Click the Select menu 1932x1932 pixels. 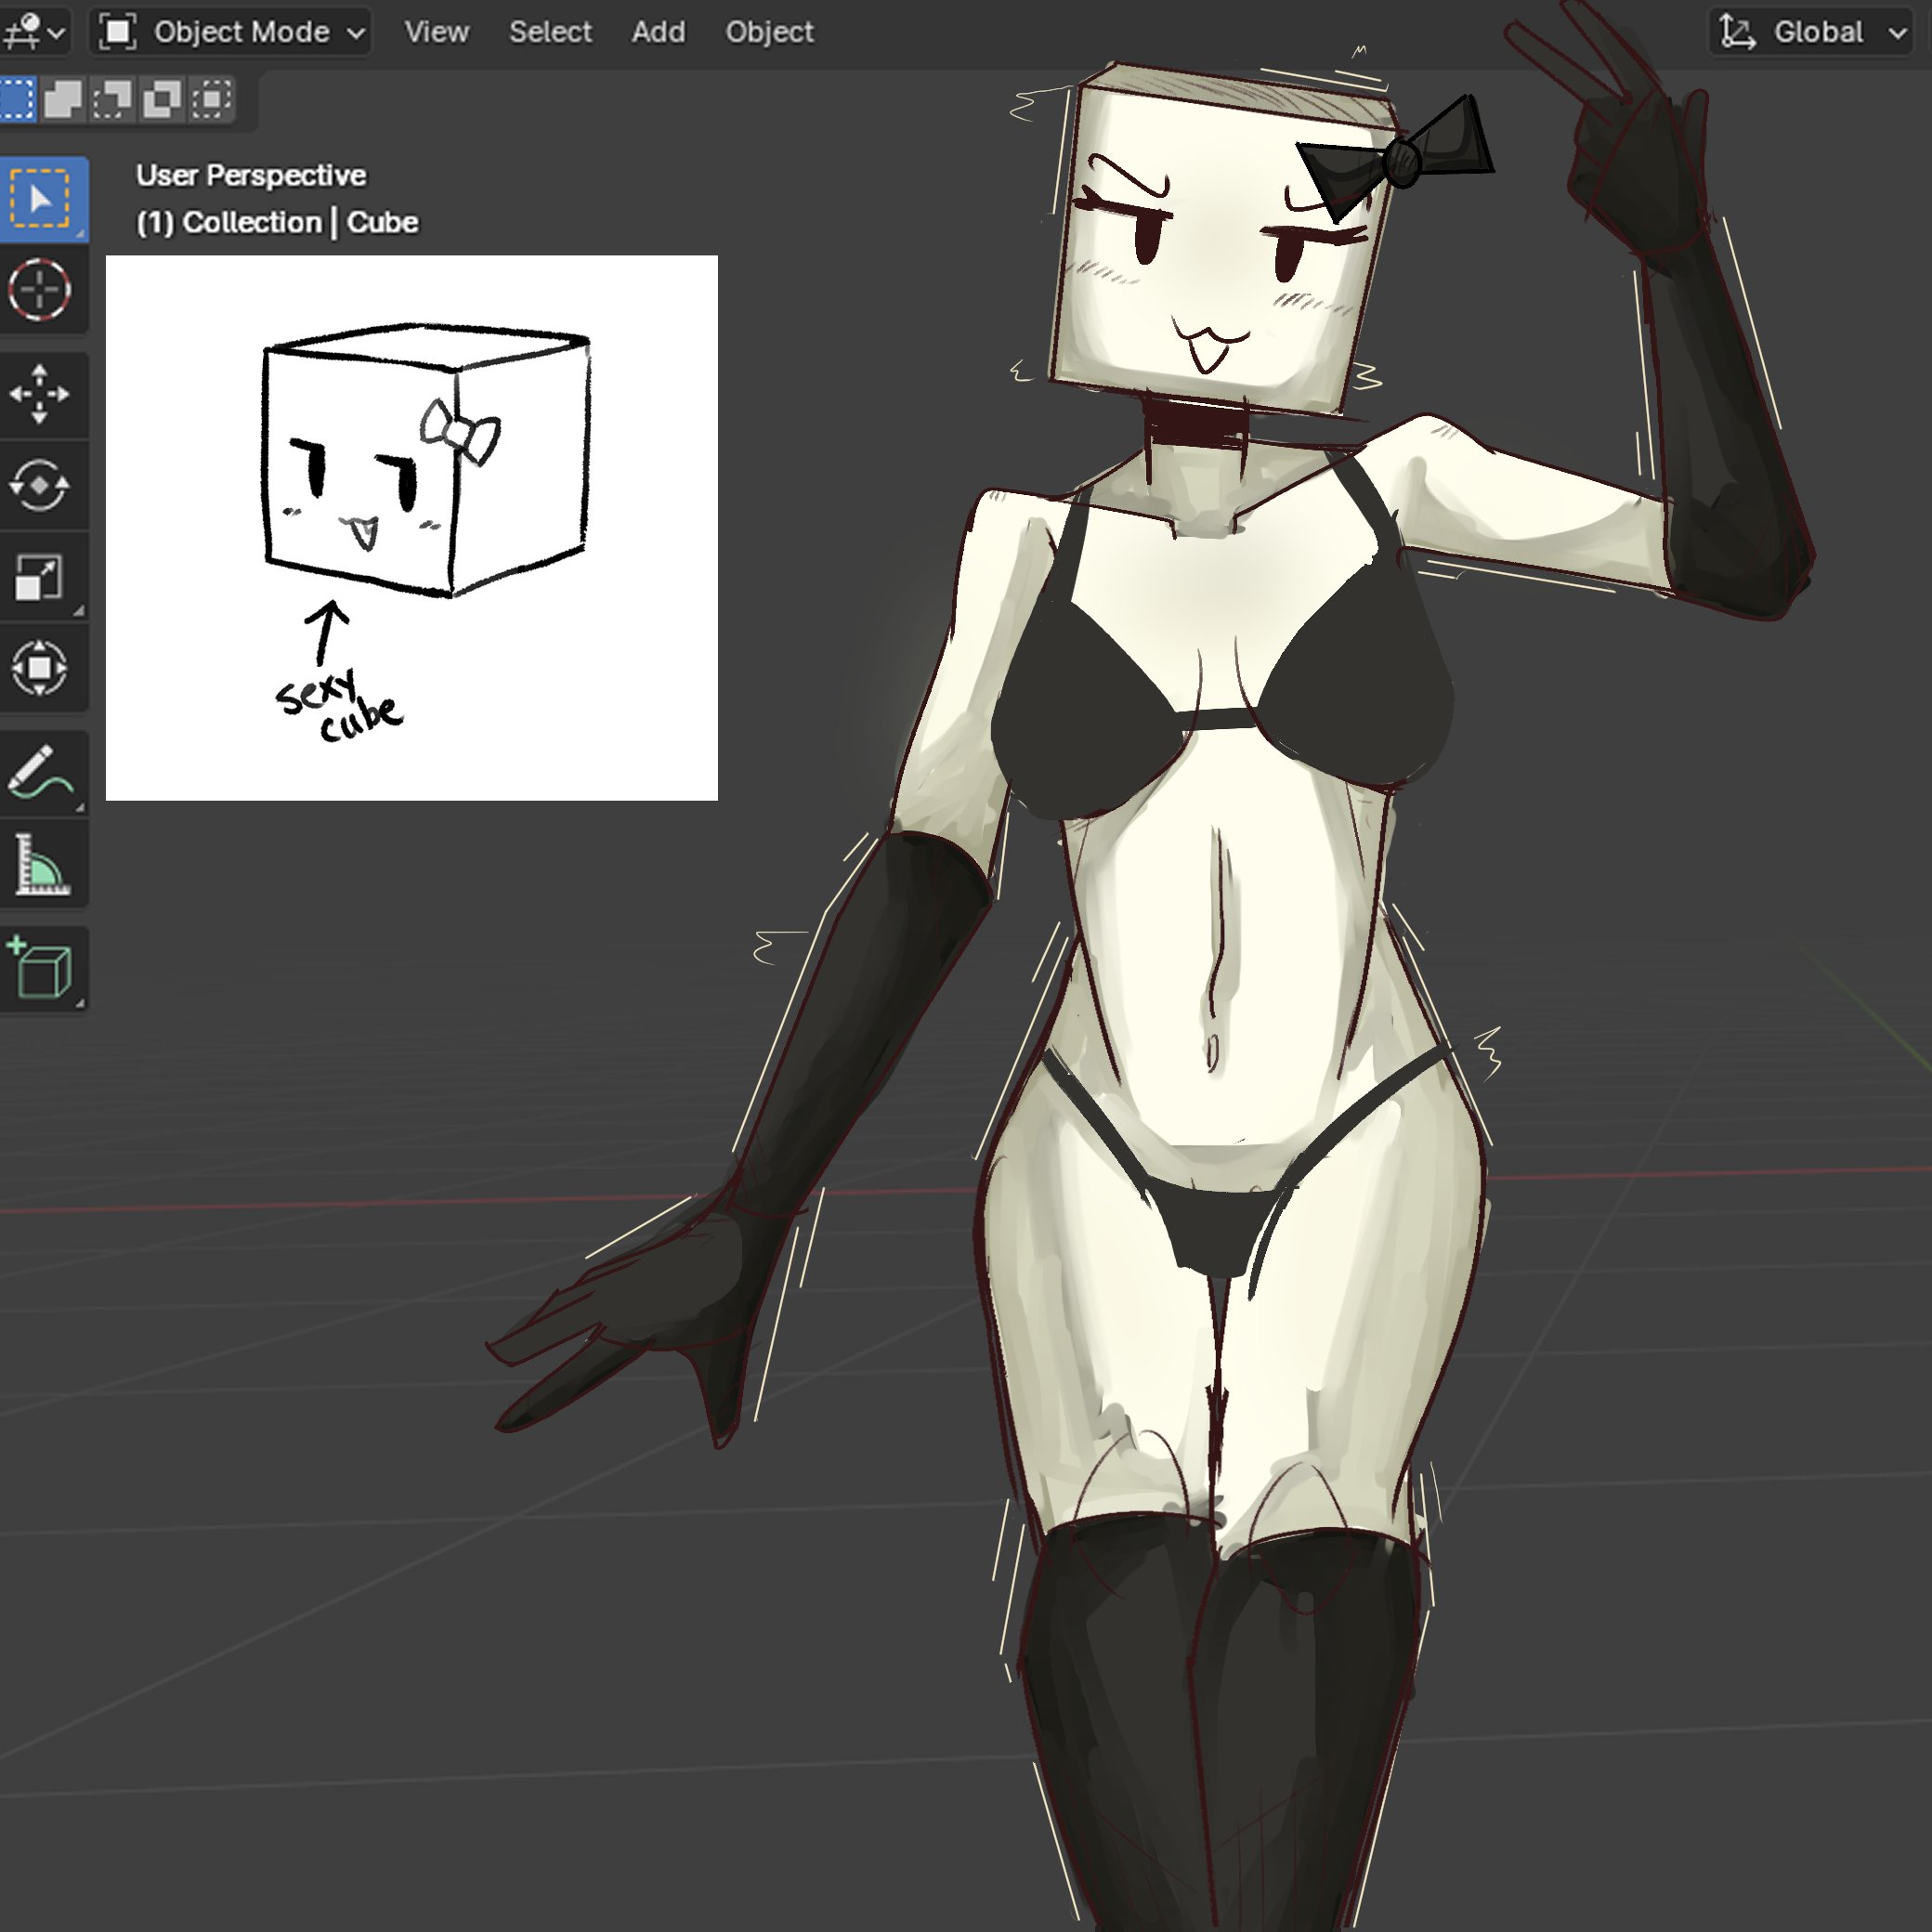pyautogui.click(x=550, y=32)
